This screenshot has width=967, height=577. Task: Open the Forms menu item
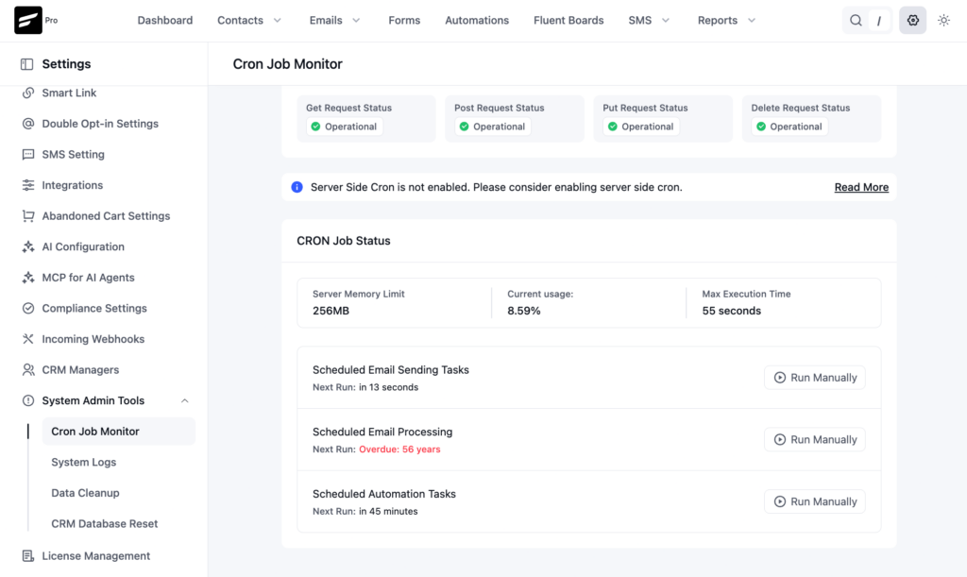tap(404, 21)
